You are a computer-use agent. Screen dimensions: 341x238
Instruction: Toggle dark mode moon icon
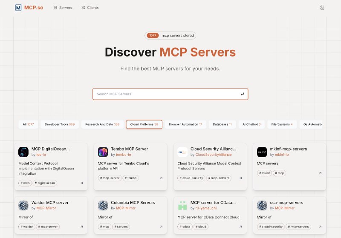(x=322, y=8)
